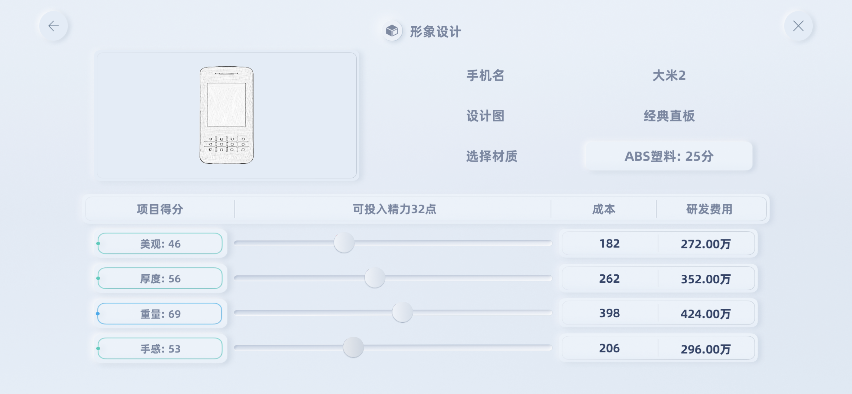Viewport: 852px width, 394px height.
Task: Click the 厚度 slider knob
Action: 375,278
